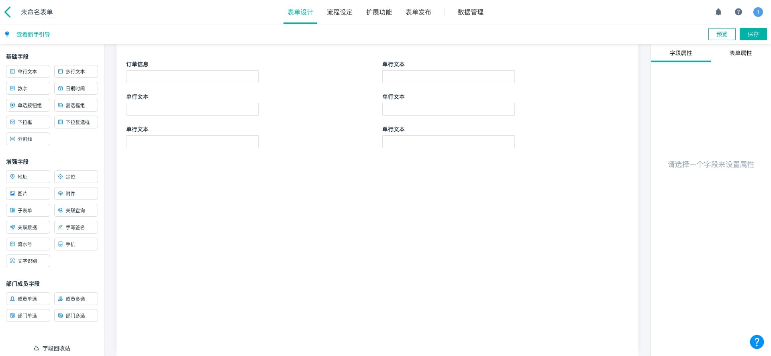Click the 订单信息 input box
771x356 pixels.
(x=192, y=77)
